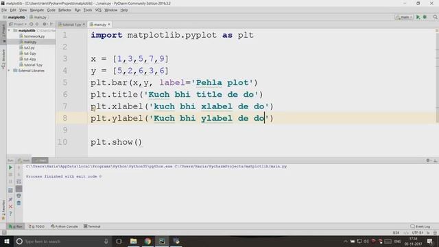Image resolution: width=439 pixels, height=247 pixels.
Task: Stop process in Run panel
Action: (10, 174)
